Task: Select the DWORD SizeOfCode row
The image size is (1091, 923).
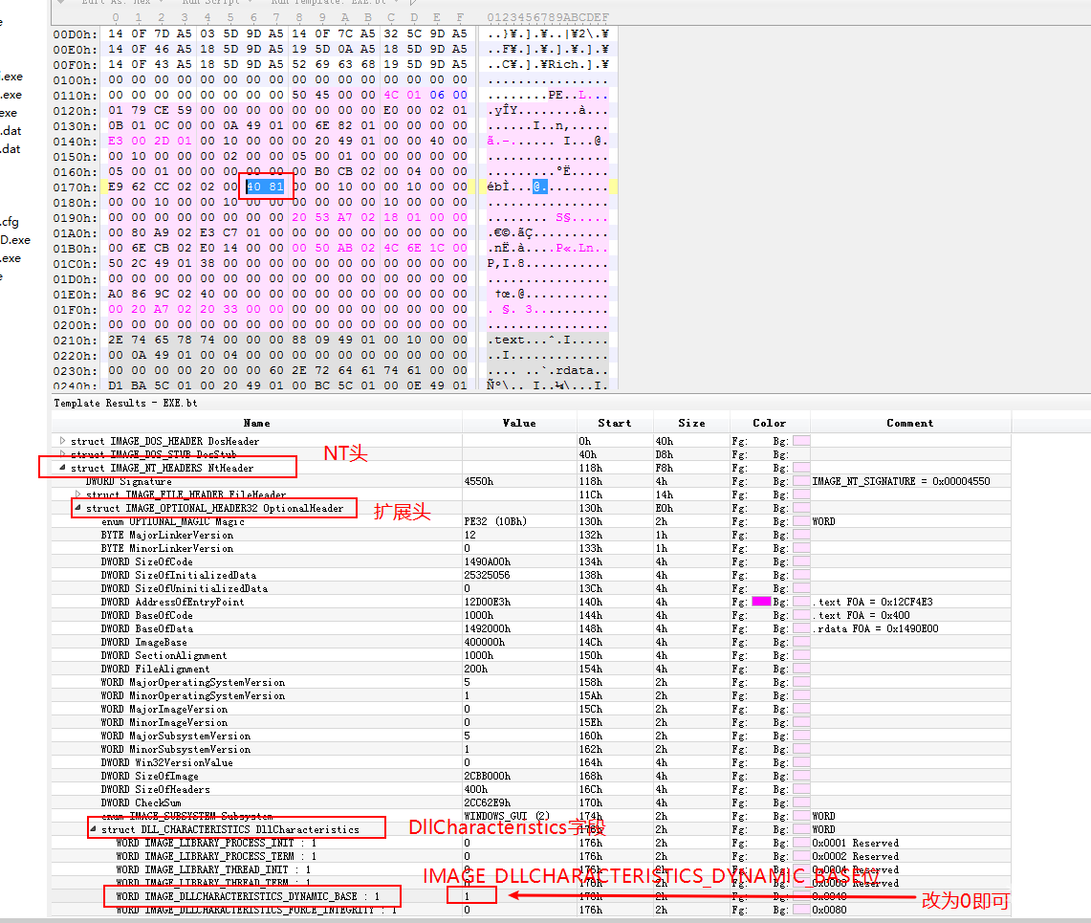Action: click(531, 561)
